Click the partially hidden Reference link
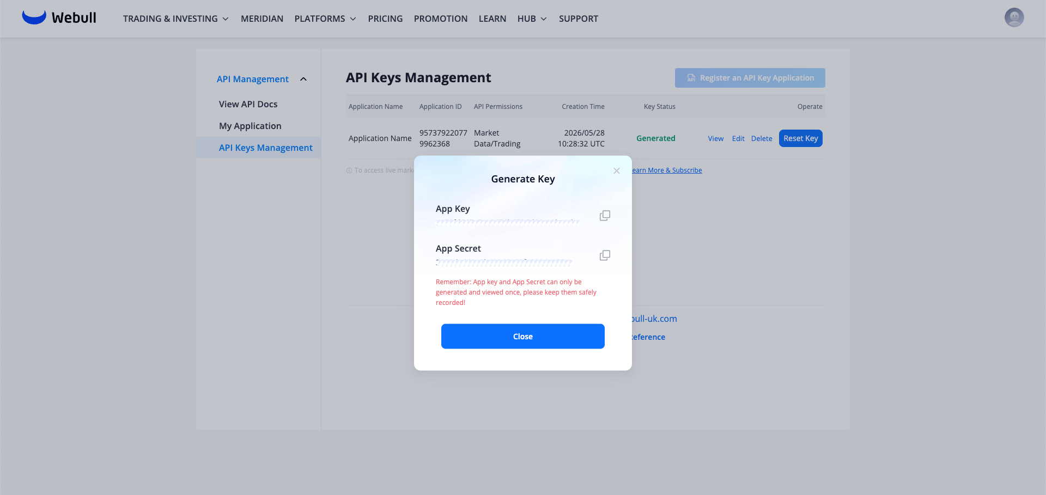This screenshot has width=1046, height=495. pos(648,337)
